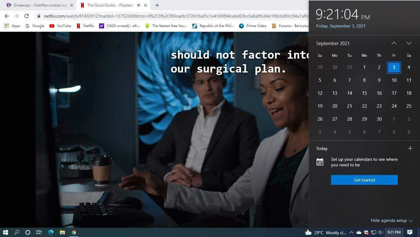Screen dimensions: 420x237
Task: Click the OneDrive cloud tray icon
Action: point(359,232)
